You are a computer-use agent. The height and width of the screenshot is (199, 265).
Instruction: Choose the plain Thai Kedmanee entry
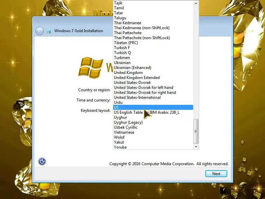(x=153, y=23)
